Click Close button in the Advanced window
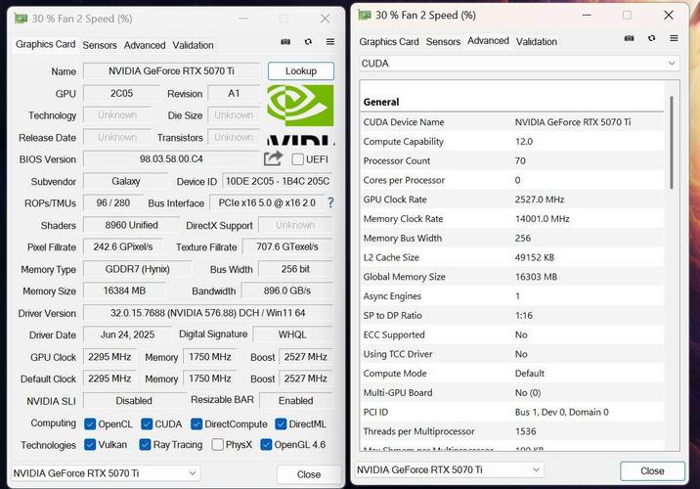Image resolution: width=700 pixels, height=489 pixels. [652, 471]
